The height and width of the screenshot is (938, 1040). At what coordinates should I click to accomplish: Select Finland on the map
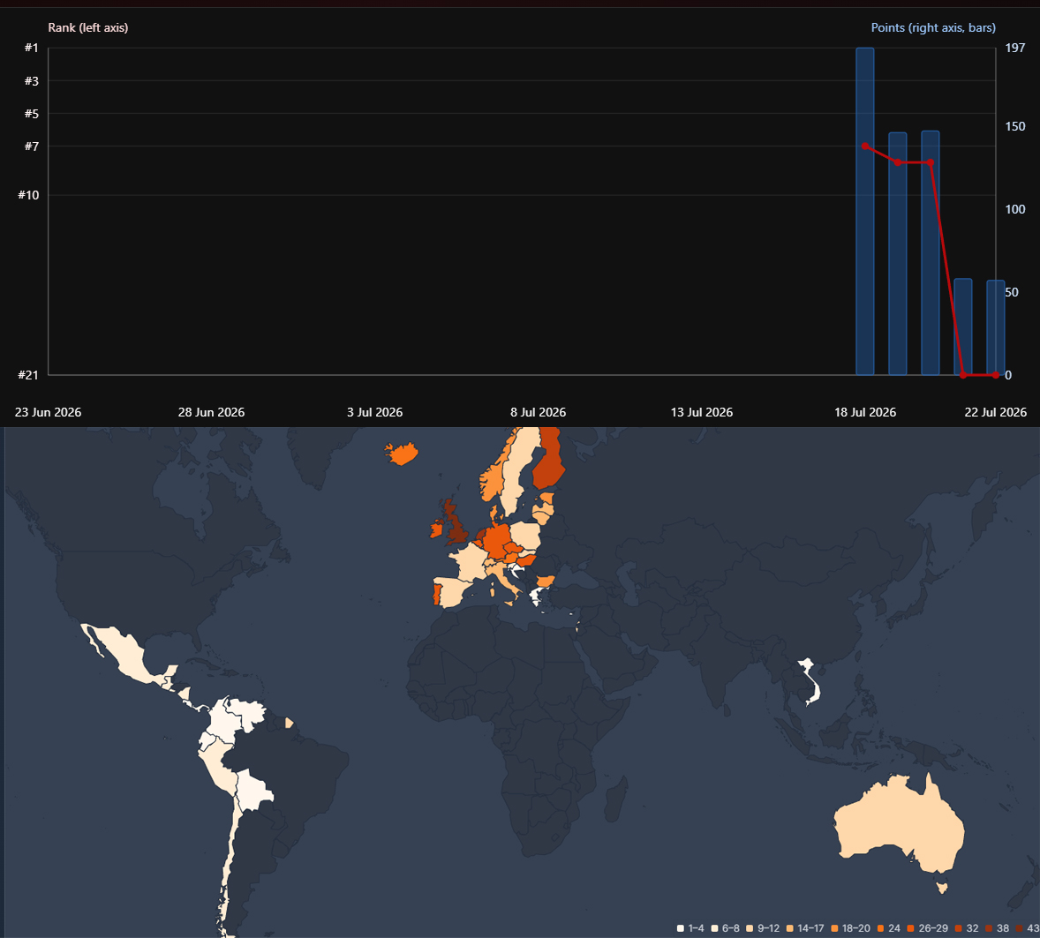coord(548,457)
